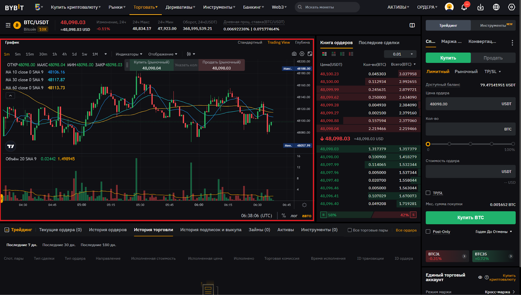Expand the Индикаторы dropdown

(129, 54)
